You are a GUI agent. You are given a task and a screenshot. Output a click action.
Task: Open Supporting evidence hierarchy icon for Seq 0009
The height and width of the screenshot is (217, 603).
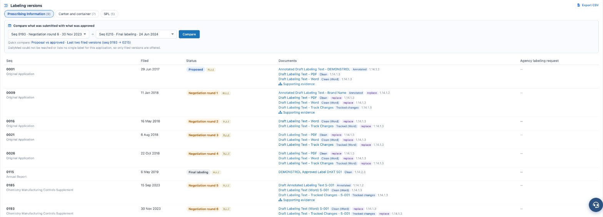280,113
